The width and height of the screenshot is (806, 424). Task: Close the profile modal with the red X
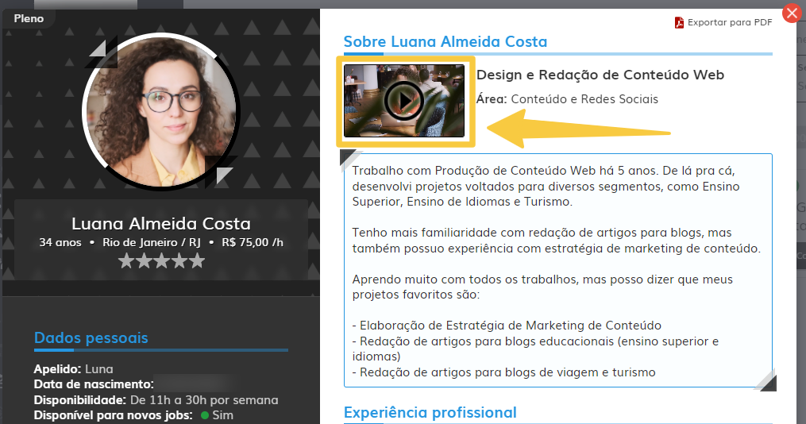(x=793, y=13)
